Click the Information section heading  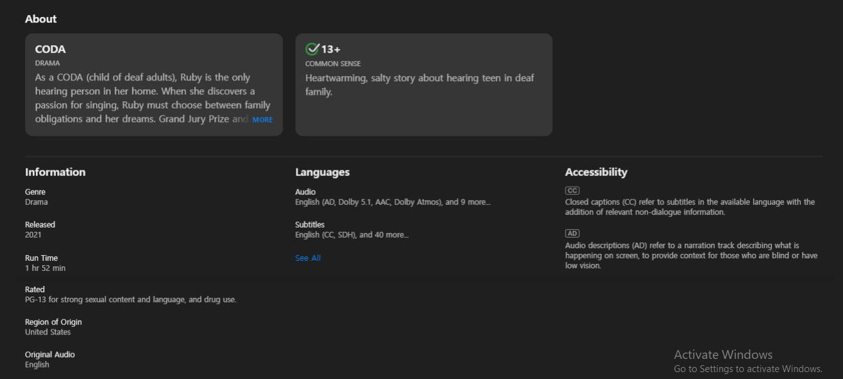[x=55, y=172]
